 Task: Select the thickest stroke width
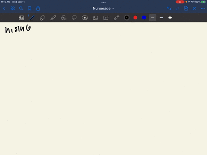(170, 18)
